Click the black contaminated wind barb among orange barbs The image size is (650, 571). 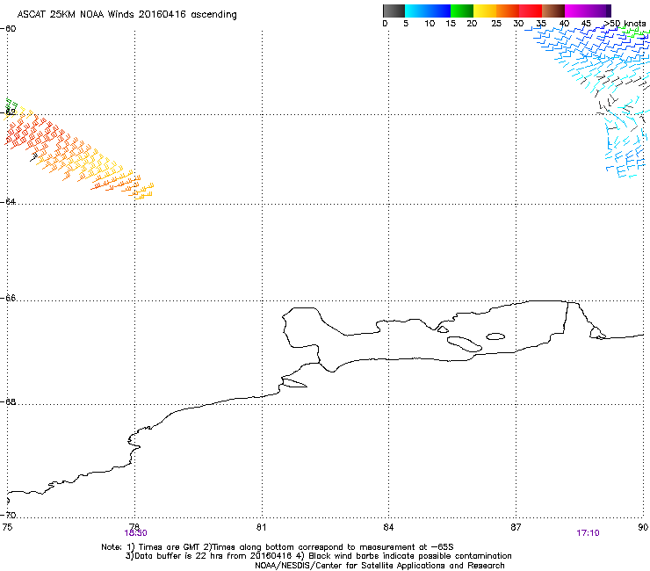pyautogui.click(x=34, y=156)
